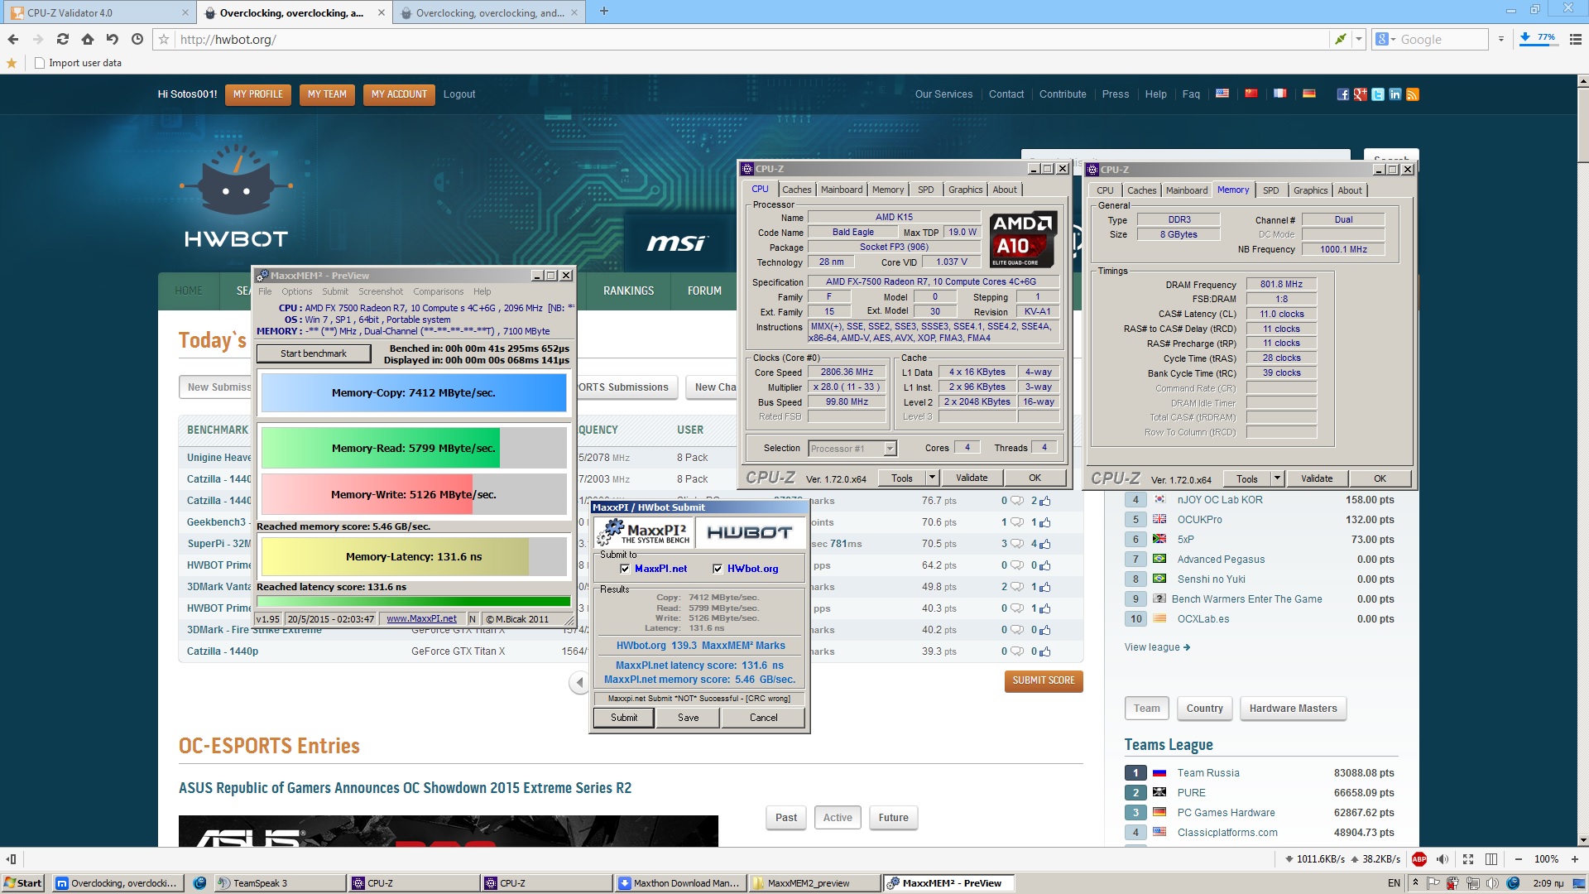This screenshot has height=894, width=1589.
Task: Switch to the CPU-Z Validator 4.0 browser tab
Action: tap(98, 12)
